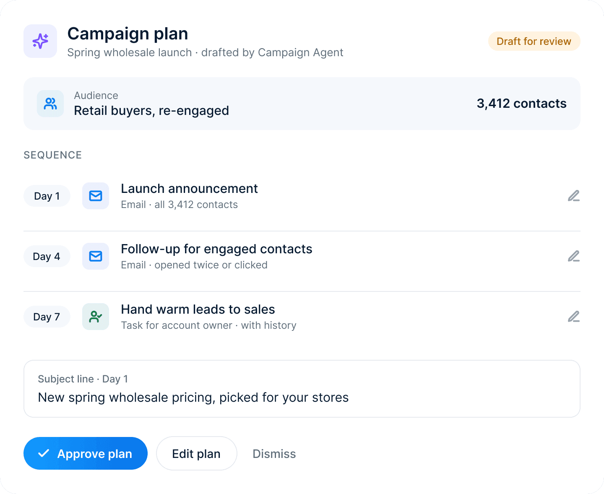
Task: Click 'Spring wholesale launch · drafted by Campaign Agent'
Action: pos(205,52)
